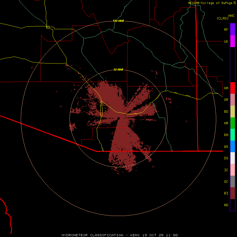Click the UK legend label
The image size is (237, 237).
tap(226, 41)
